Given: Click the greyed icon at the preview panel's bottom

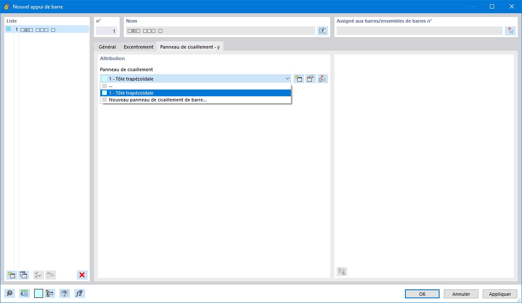Looking at the screenshot, I should point(342,271).
